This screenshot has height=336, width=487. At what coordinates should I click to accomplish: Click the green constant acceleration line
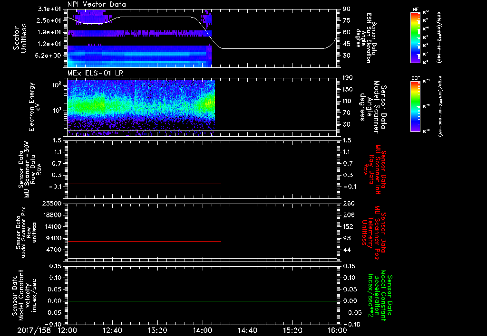click(202, 301)
